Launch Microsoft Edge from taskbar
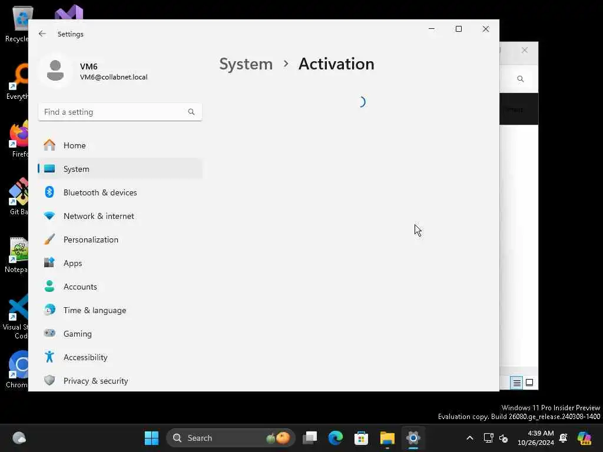 335,438
